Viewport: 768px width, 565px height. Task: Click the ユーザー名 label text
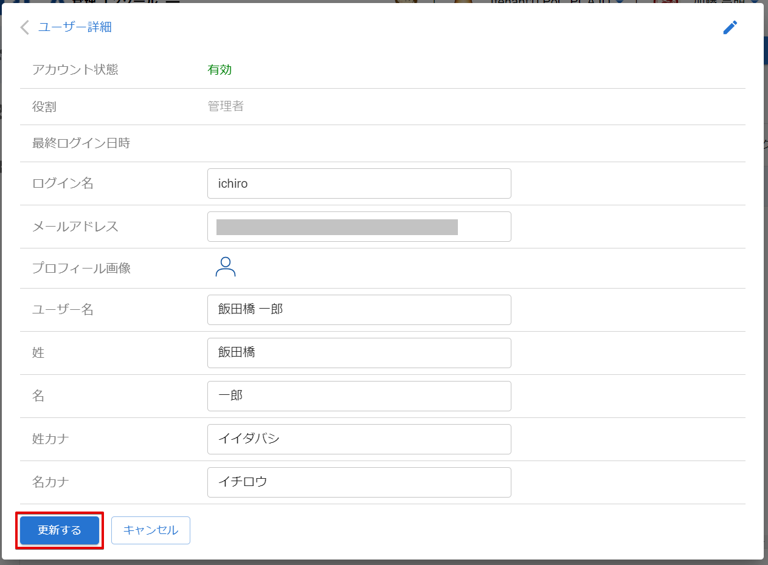[x=63, y=310]
